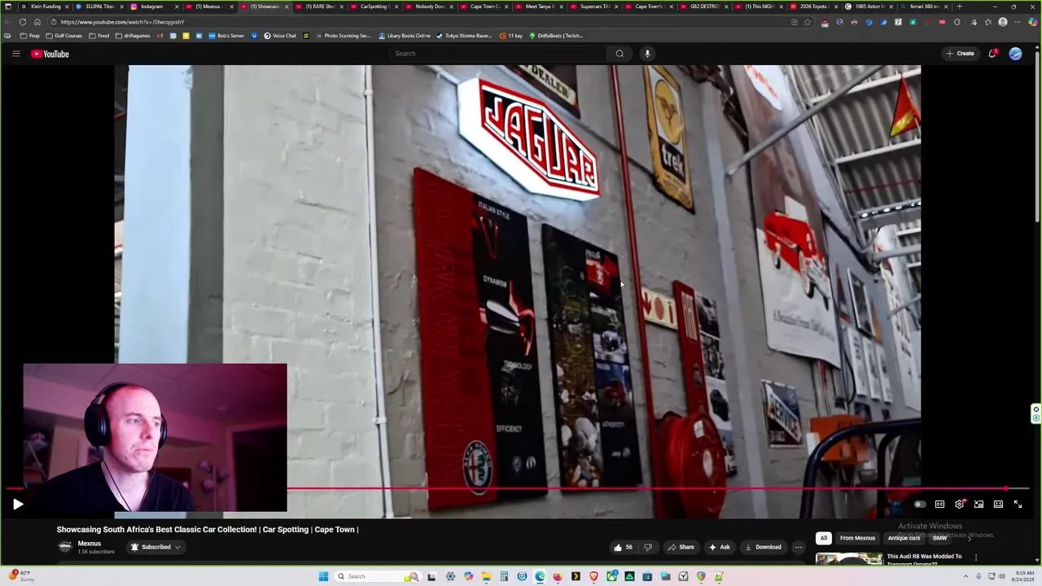
Task: Open the Prop bookmark folder
Action: pyautogui.click(x=30, y=36)
